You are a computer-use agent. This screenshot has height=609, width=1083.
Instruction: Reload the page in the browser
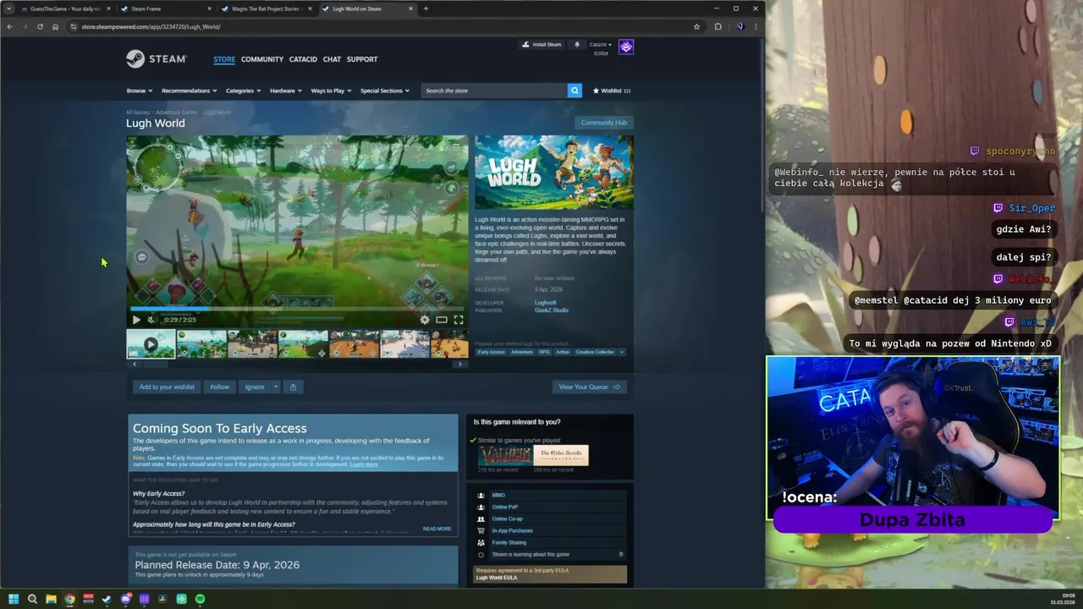(x=40, y=26)
